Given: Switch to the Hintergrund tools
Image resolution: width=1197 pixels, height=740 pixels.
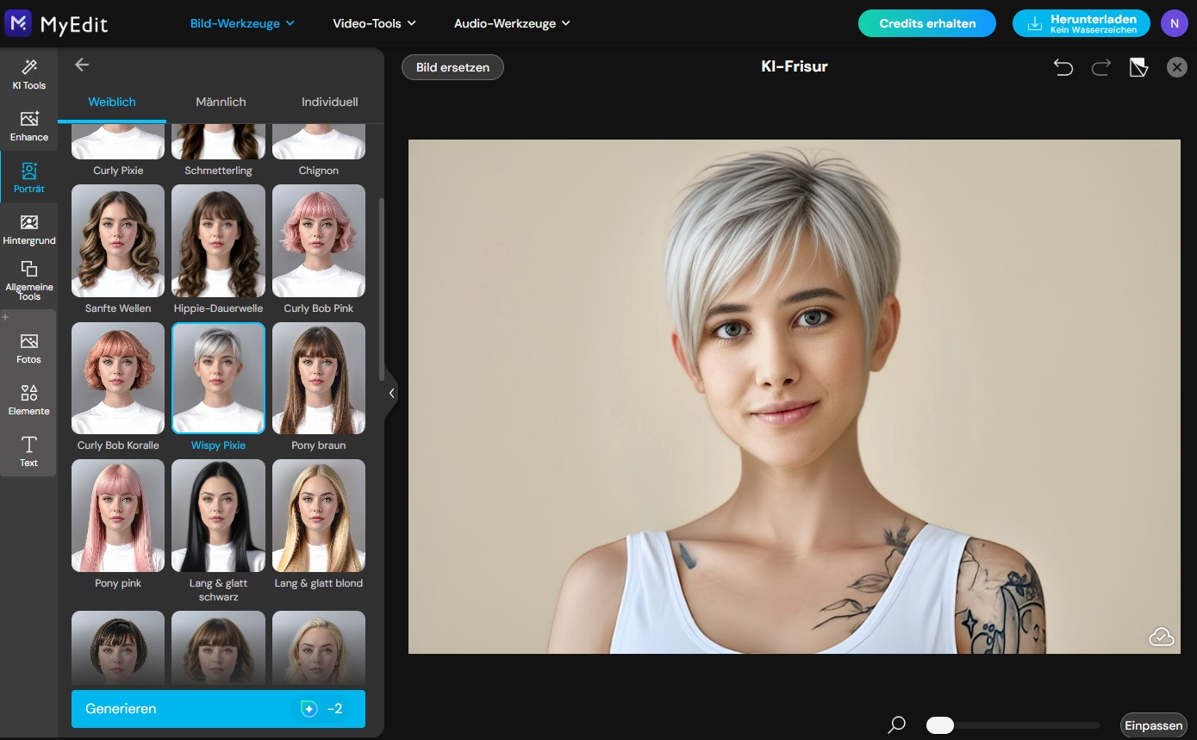Looking at the screenshot, I should pyautogui.click(x=28, y=229).
